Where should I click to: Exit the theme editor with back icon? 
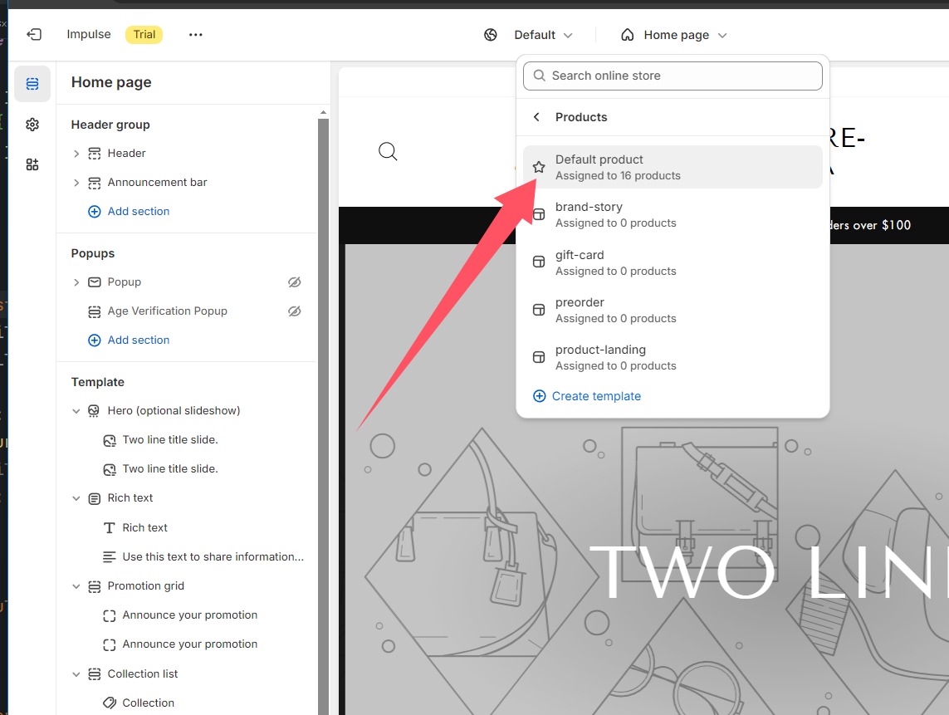coord(34,35)
